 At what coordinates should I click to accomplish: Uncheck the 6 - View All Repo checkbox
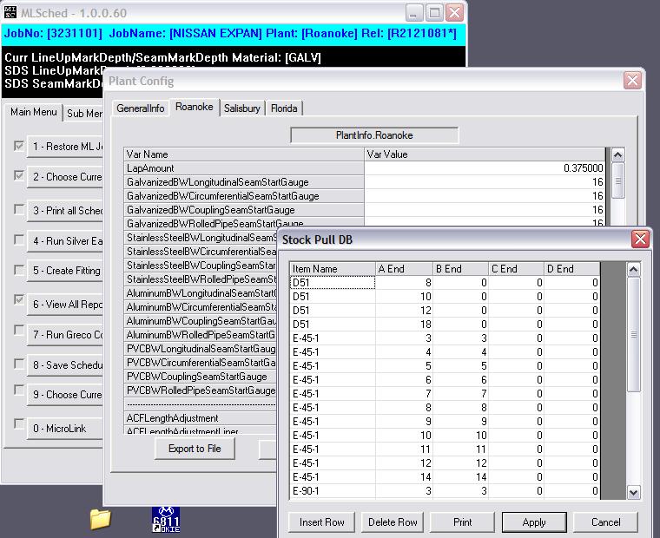click(x=19, y=300)
